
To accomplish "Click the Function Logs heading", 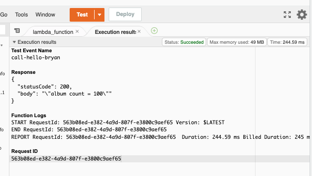I will tap(29, 115).
